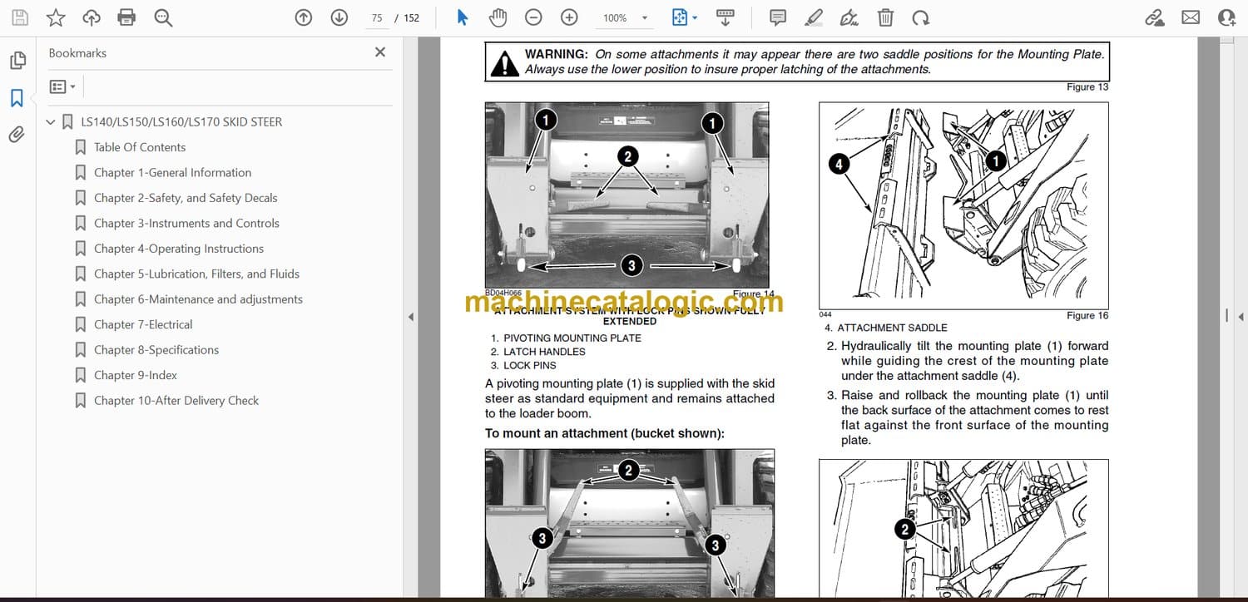Screen dimensions: 1248x602
Task: Share a link to this file
Action: click(x=1154, y=17)
